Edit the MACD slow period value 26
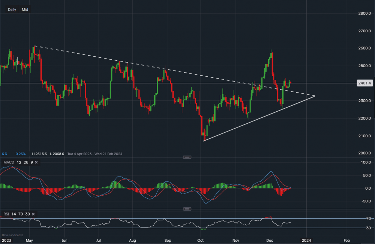Image resolution: width=375 pixels, height=244 pixels. 25,162
